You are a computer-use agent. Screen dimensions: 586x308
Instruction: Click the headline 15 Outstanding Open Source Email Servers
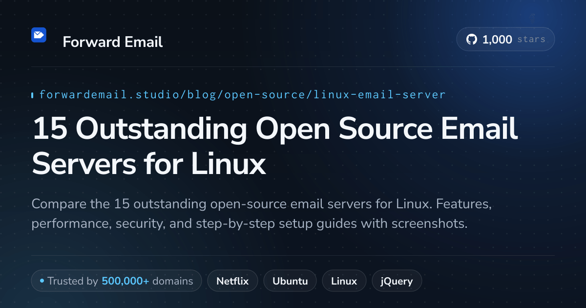pos(274,146)
